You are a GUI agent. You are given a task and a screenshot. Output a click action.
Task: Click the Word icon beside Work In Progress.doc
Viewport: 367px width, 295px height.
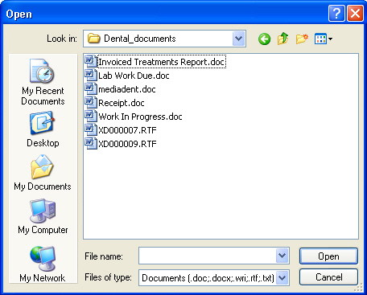click(91, 116)
